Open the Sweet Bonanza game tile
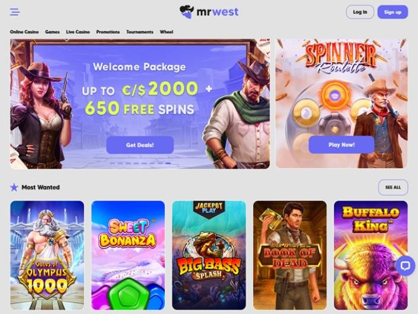Viewport: 418px width, 314px height. 128,255
